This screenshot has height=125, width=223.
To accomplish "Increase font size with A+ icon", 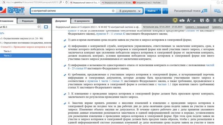I will 189,20.
